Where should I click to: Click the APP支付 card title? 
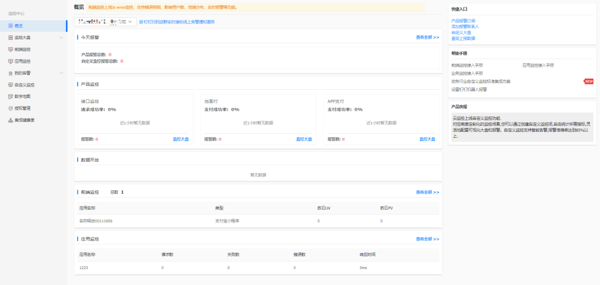pos(336,102)
